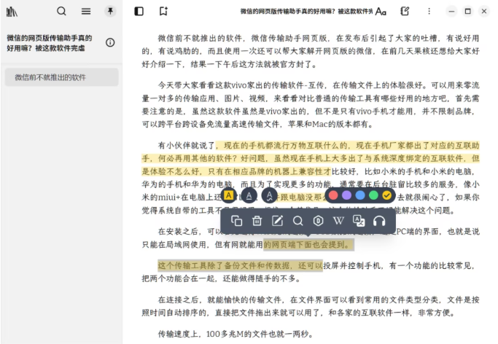Click the header title text in top bar
This screenshot has width=498, height=344.
[306, 12]
